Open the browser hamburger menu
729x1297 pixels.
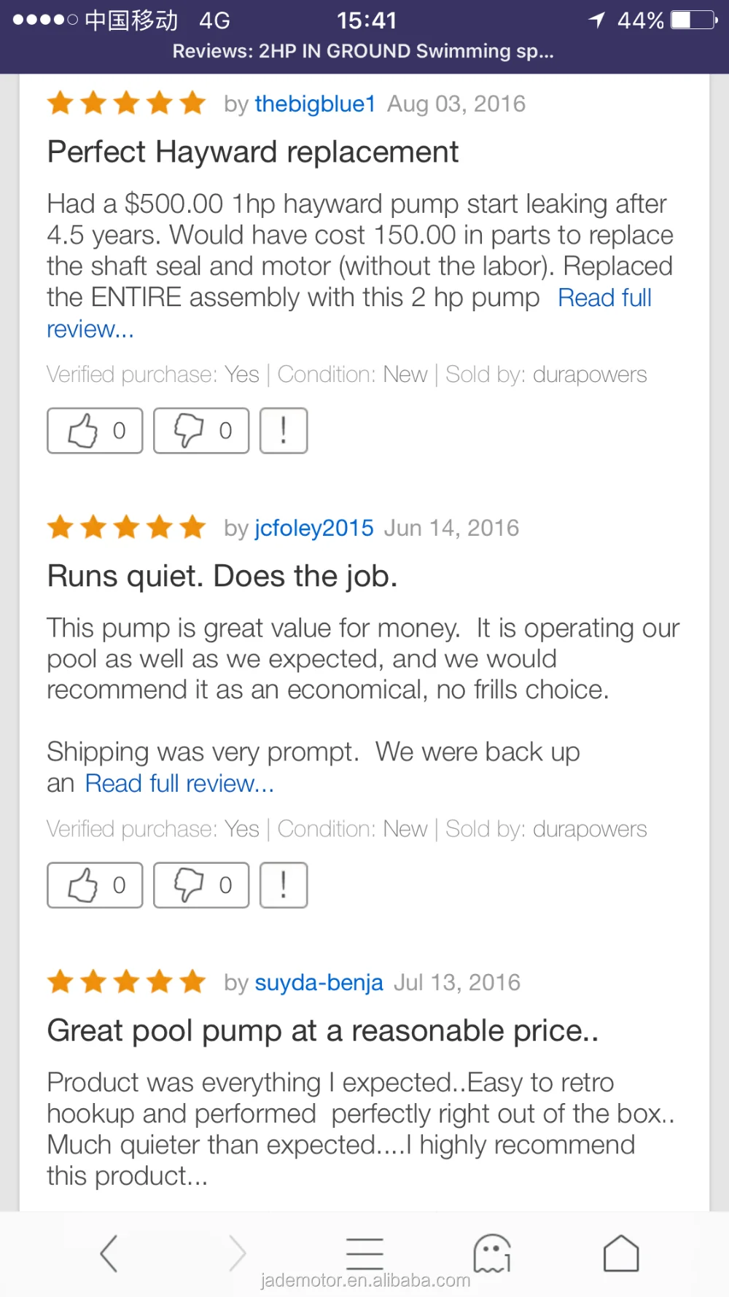coord(364,1252)
